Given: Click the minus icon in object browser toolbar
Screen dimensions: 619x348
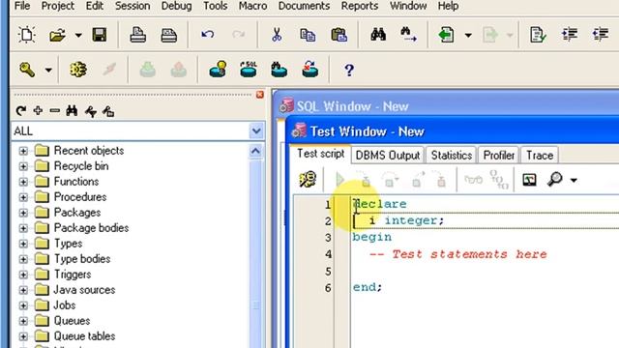Looking at the screenshot, I should pos(55,111).
